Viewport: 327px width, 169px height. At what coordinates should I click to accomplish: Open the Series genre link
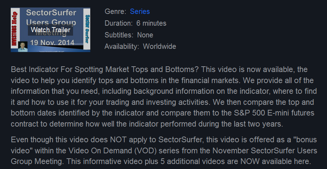(x=140, y=11)
